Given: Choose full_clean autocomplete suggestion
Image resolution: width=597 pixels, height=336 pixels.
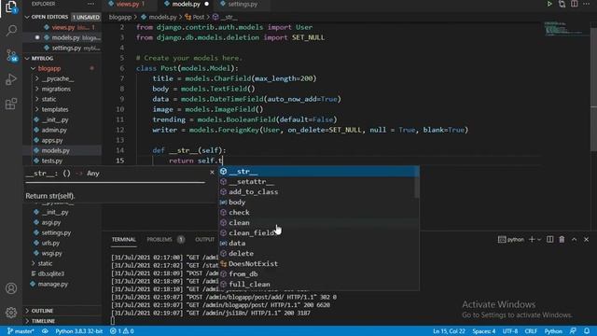Looking at the screenshot, I should click(319, 284).
